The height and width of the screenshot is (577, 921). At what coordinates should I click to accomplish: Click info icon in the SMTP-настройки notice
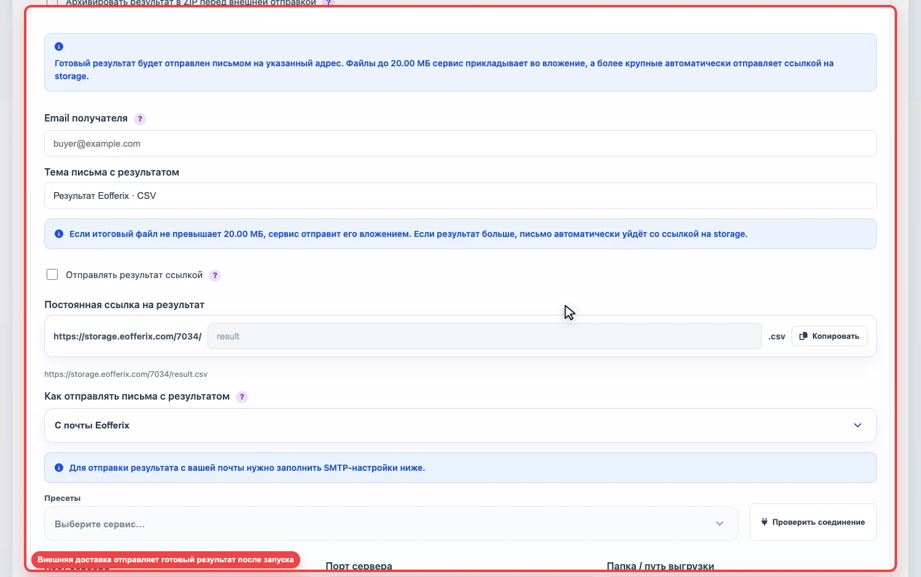pos(59,468)
